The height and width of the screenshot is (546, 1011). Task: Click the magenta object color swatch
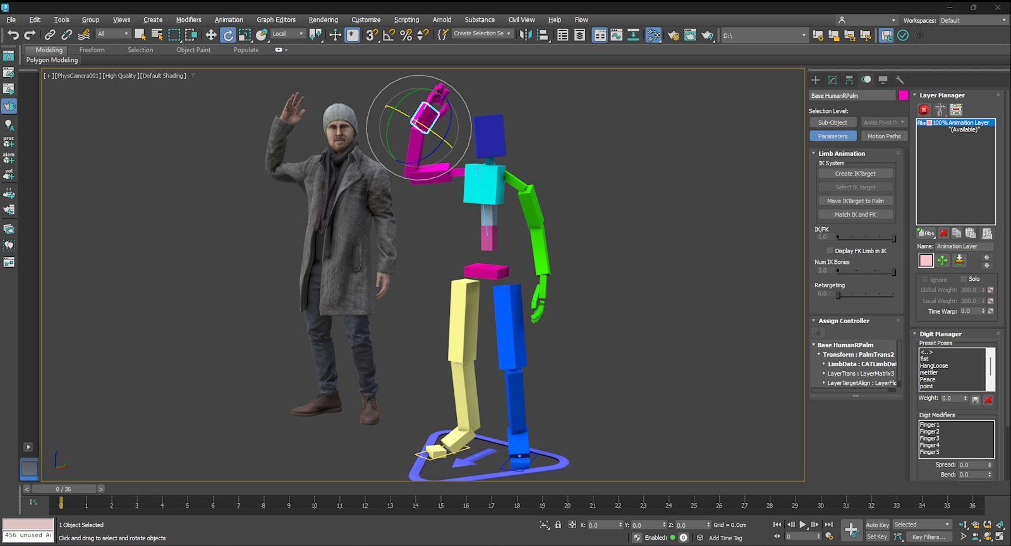(x=904, y=95)
